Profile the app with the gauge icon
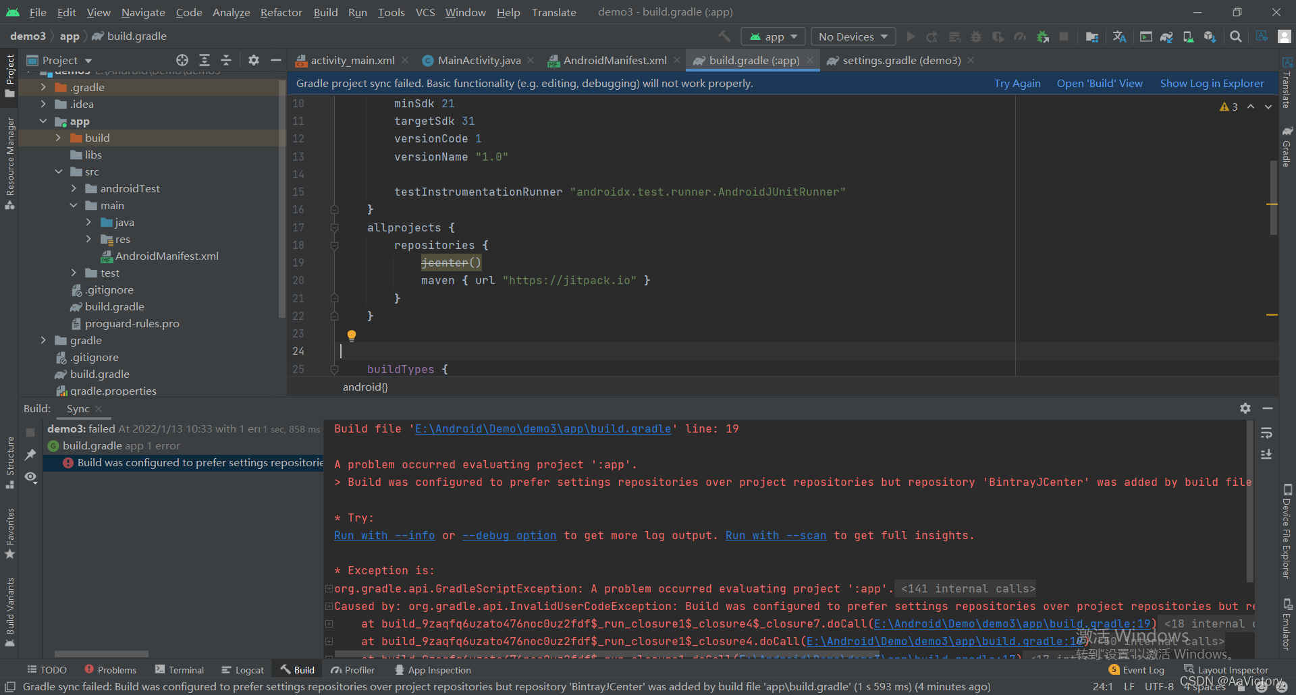The width and height of the screenshot is (1296, 695). point(1020,36)
